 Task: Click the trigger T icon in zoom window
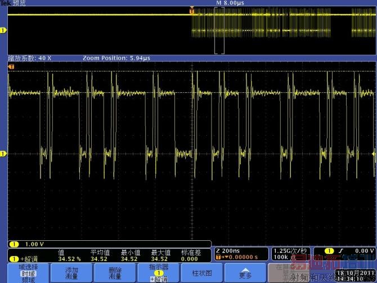pos(10,67)
